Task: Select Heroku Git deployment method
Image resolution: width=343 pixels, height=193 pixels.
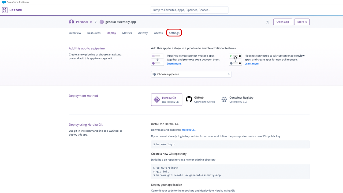Action: (166, 100)
